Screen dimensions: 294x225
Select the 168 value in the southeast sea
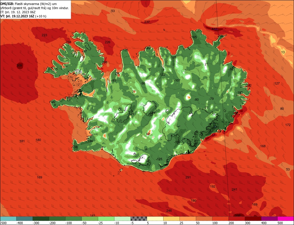263,146
